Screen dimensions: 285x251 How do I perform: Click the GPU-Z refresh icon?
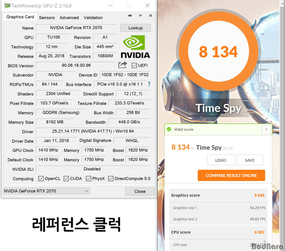click(x=140, y=16)
